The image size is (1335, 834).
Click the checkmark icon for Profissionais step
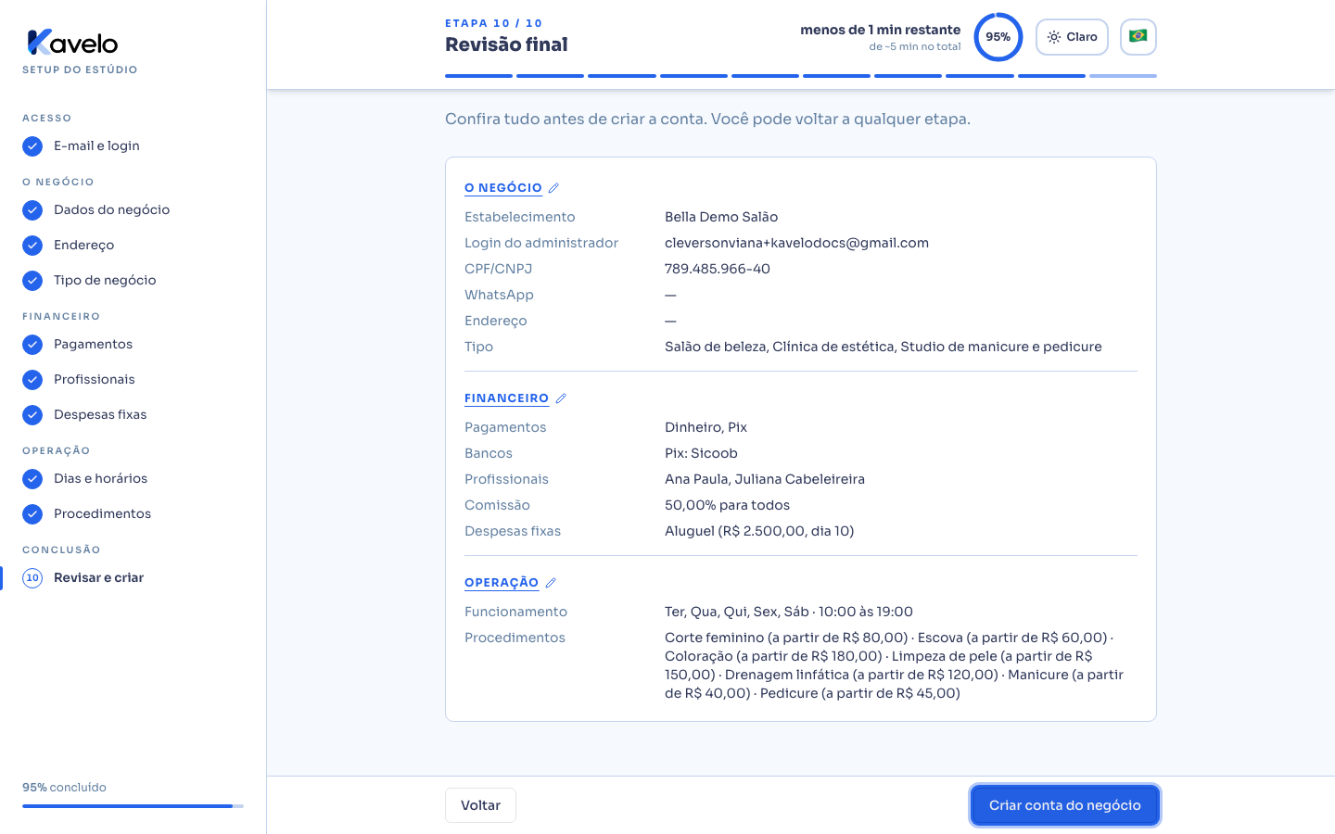coord(32,380)
